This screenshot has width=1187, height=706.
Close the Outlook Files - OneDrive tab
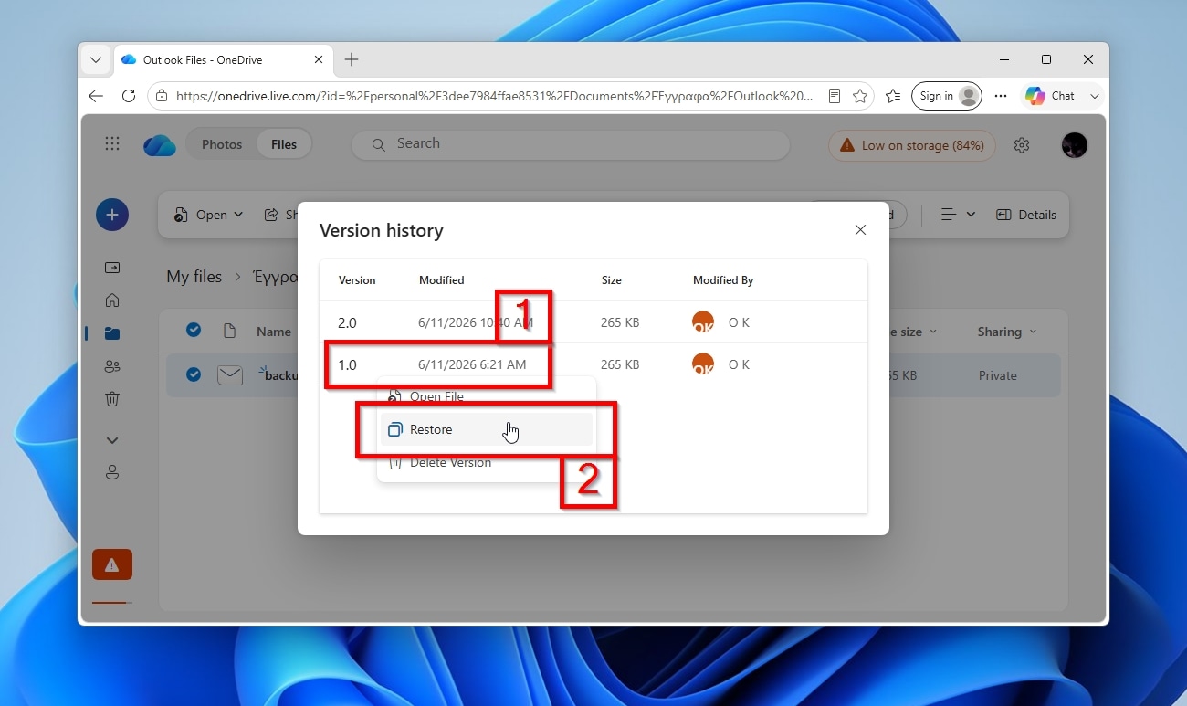(319, 59)
